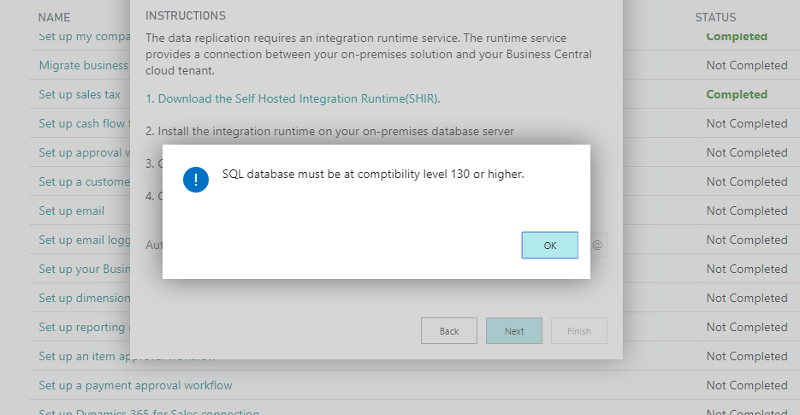The image size is (800, 415).
Task: Click the NAME column header
Action: pyautogui.click(x=55, y=17)
